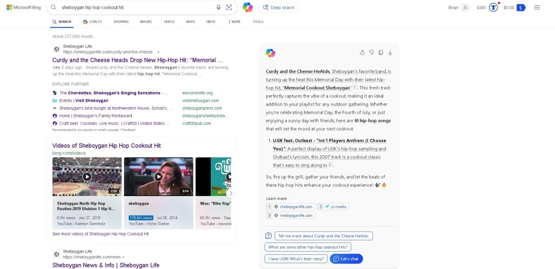555x269 pixels.
Task: Click the question mark suggestions icon
Action: (x=269, y=236)
